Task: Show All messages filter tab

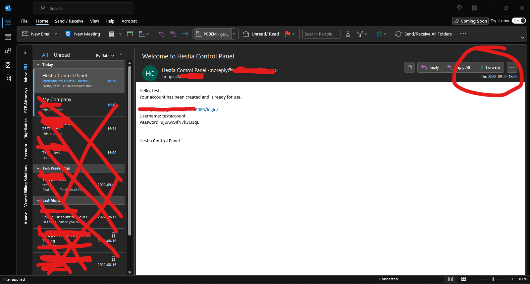Action: (x=45, y=55)
